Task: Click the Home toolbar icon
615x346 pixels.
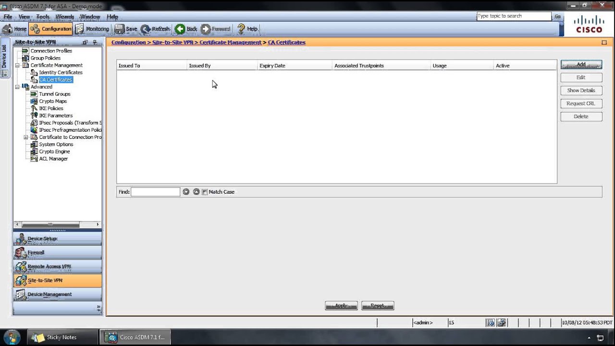Action: (x=14, y=29)
